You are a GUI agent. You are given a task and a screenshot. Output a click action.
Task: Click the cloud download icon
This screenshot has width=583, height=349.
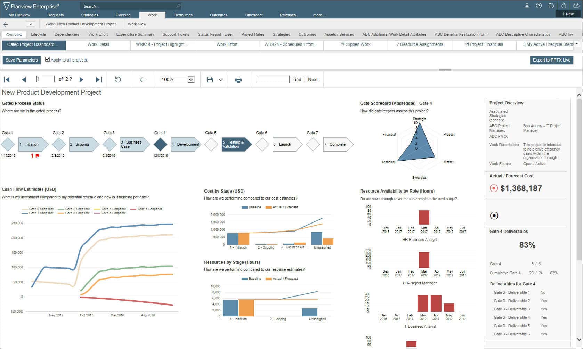click(x=576, y=6)
